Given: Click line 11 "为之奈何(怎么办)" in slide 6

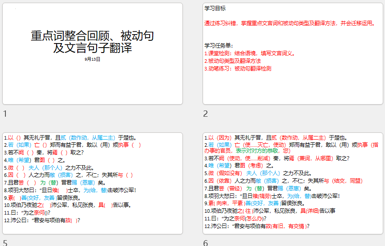Looking at the screenshot, I should pos(236,218).
